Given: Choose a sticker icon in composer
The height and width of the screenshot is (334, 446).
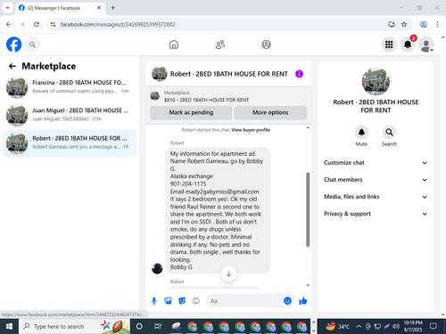Looking at the screenshot, I should [x=182, y=301].
